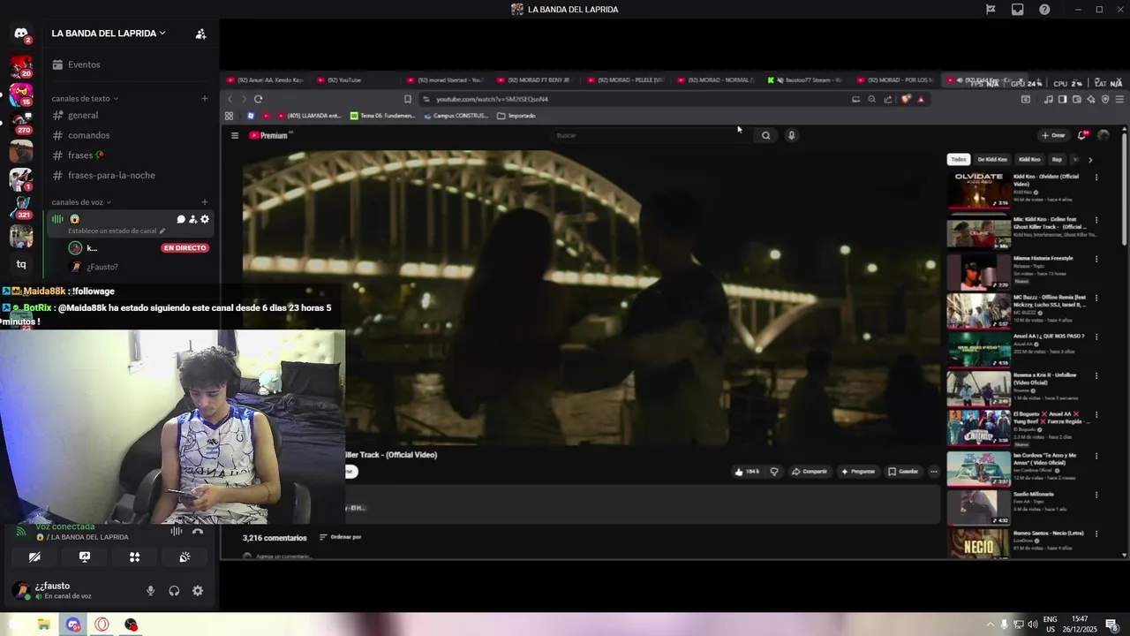The height and width of the screenshot is (636, 1130).
Task: Click YouTube search magnifier in the stream
Action: pos(765,135)
